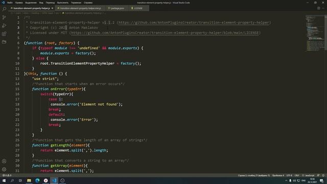
Task: Open the GitHub Desktop taskbar icon
Action: pyautogui.click(x=62, y=180)
